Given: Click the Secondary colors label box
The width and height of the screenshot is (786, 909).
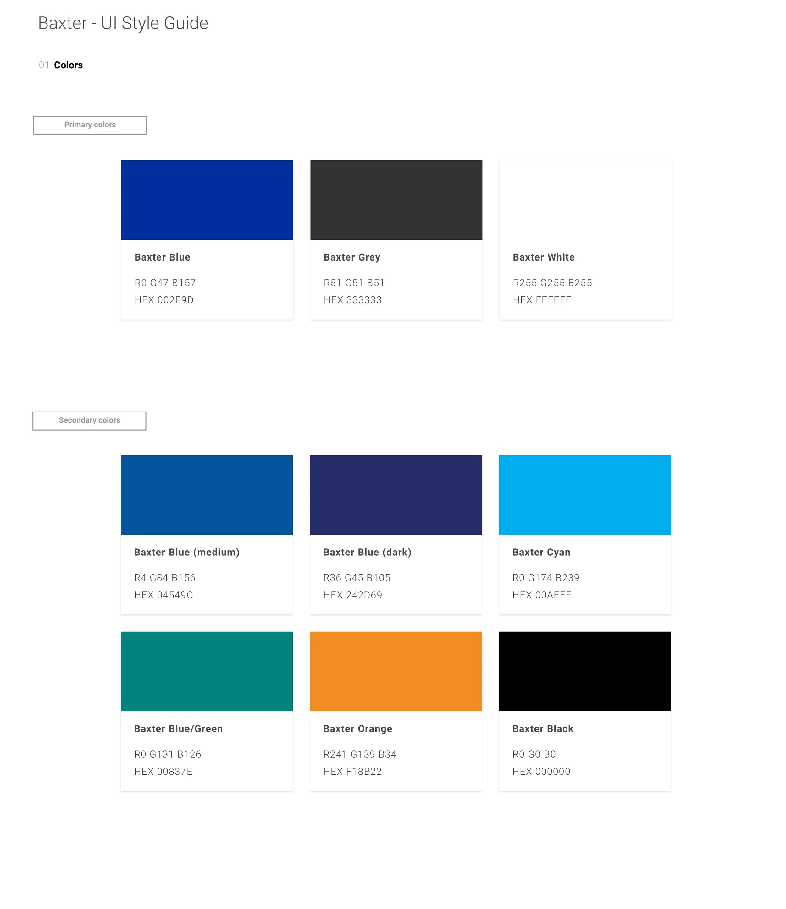Looking at the screenshot, I should pos(90,420).
